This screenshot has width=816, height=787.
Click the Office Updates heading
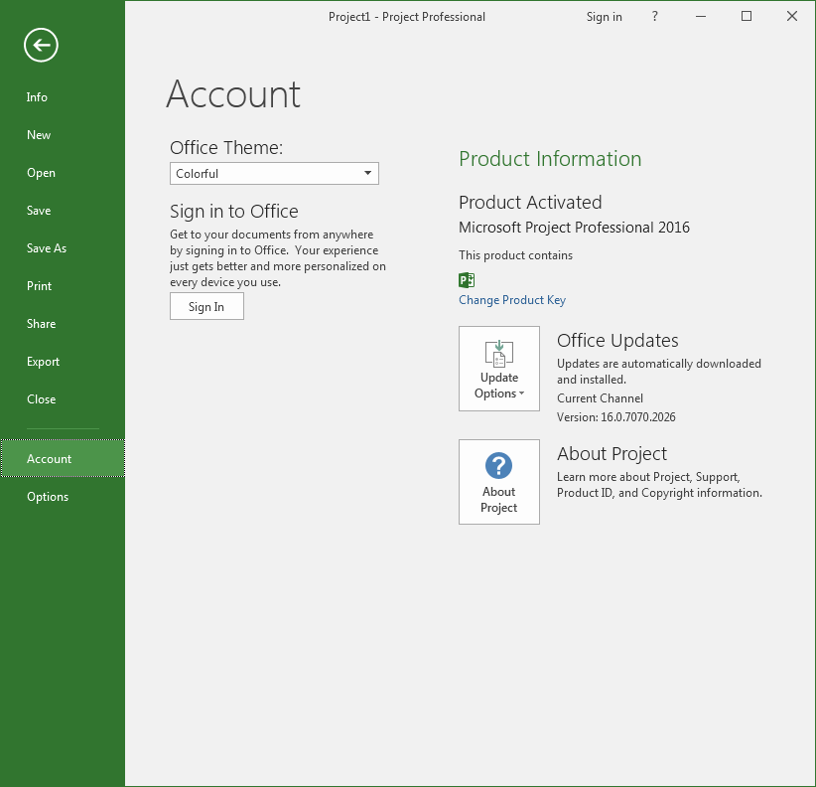pyautogui.click(x=617, y=341)
